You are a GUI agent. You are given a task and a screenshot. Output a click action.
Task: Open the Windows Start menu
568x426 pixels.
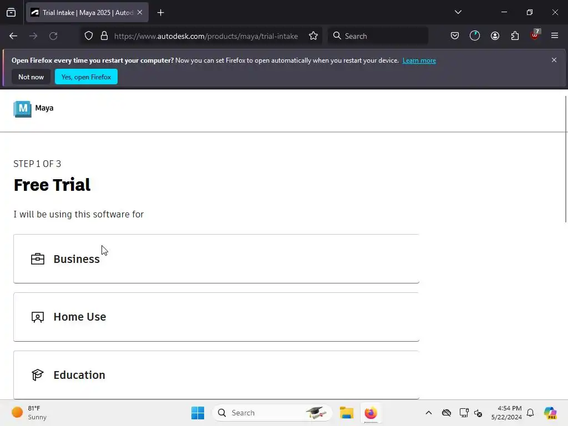pyautogui.click(x=198, y=413)
